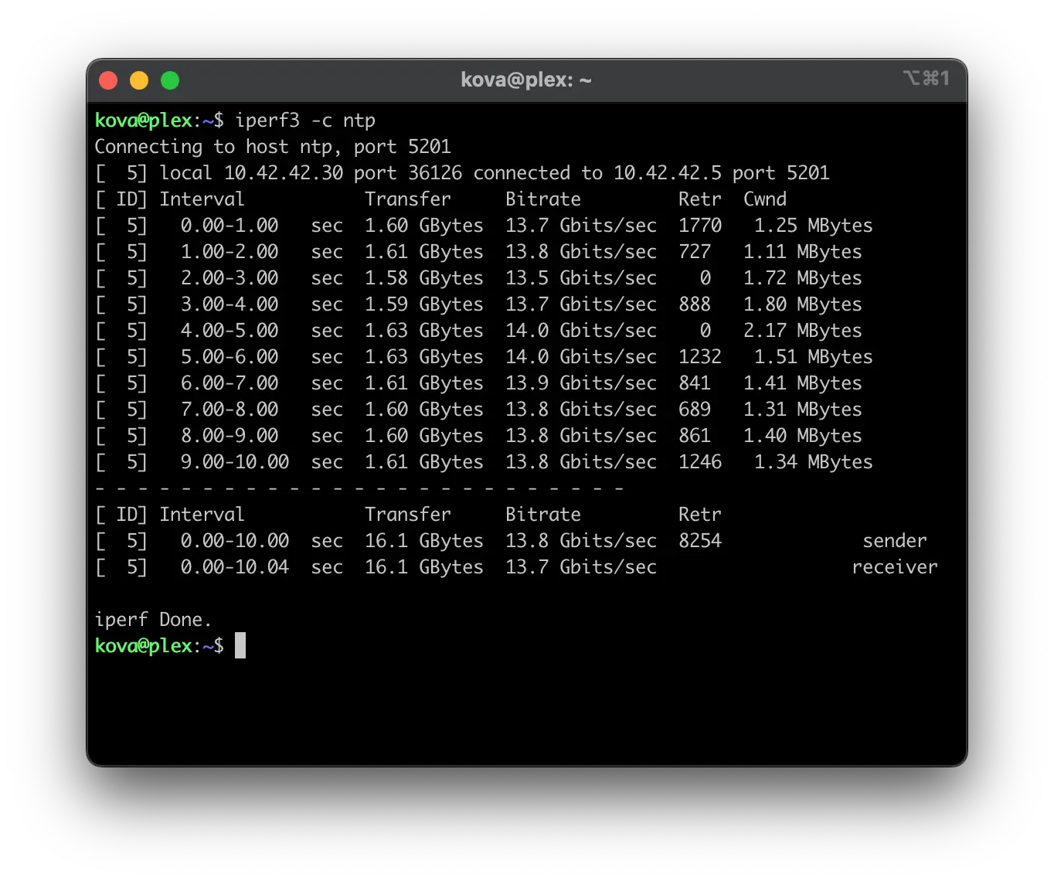
Task: Minimize the terminal with the yellow button
Action: pyautogui.click(x=139, y=80)
